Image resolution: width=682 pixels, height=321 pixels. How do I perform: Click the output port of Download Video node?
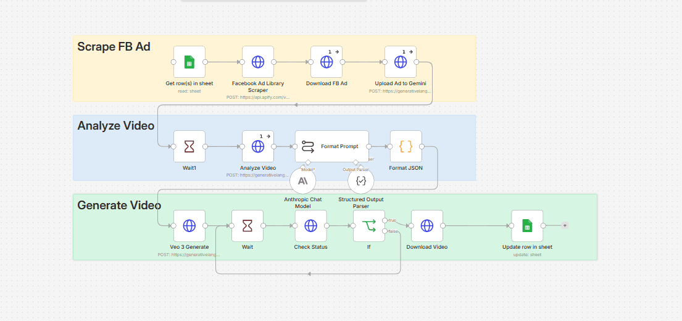tap(443, 226)
